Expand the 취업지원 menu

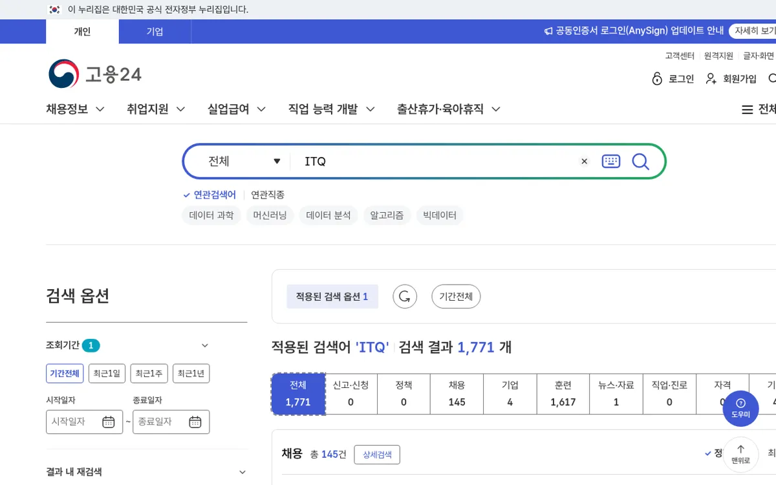point(156,109)
